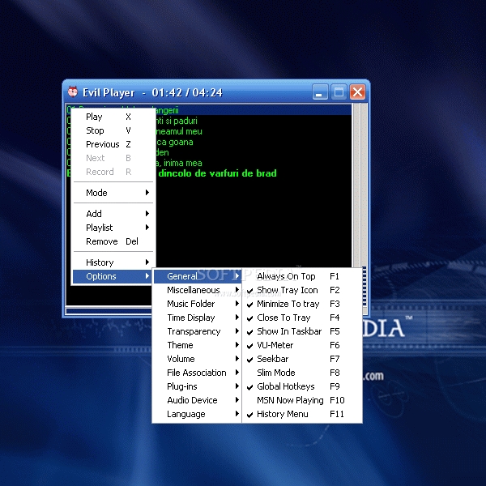This screenshot has height=486, width=486.
Task: Toggle Show In Taskbar option
Action: click(302, 331)
